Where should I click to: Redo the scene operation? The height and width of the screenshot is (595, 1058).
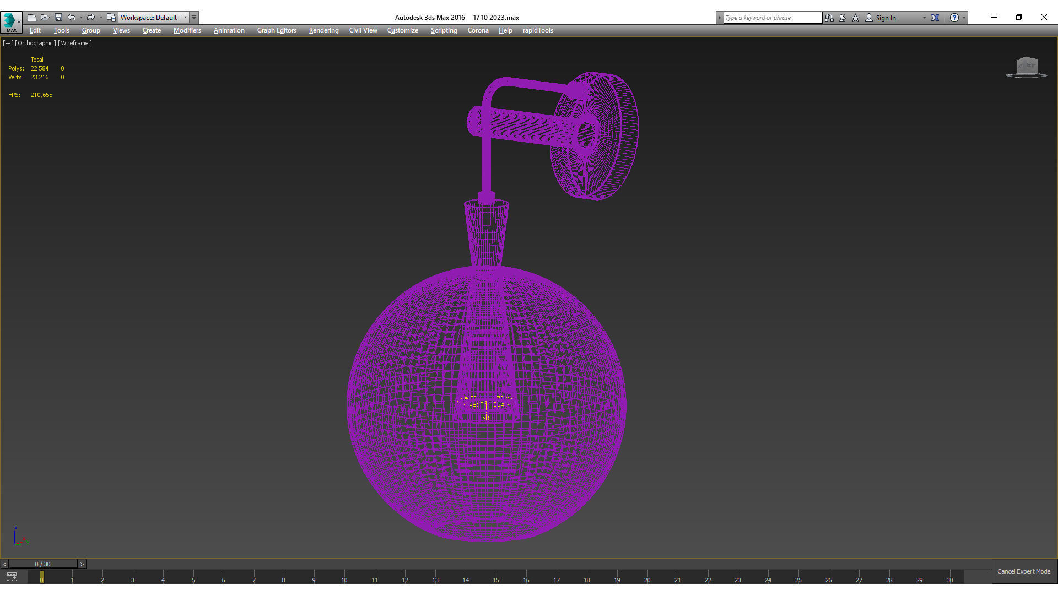coord(91,18)
